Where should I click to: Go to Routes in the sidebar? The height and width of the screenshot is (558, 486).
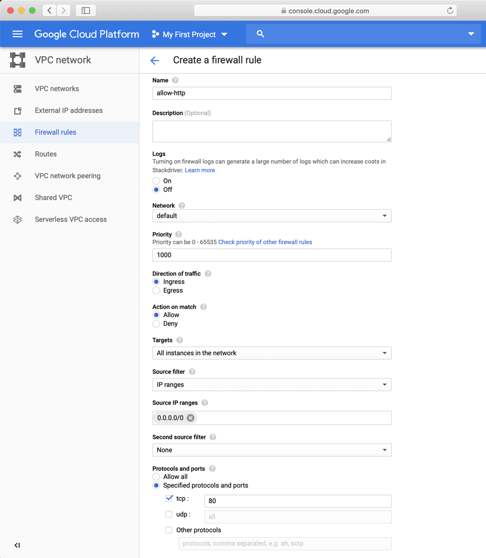coord(46,154)
